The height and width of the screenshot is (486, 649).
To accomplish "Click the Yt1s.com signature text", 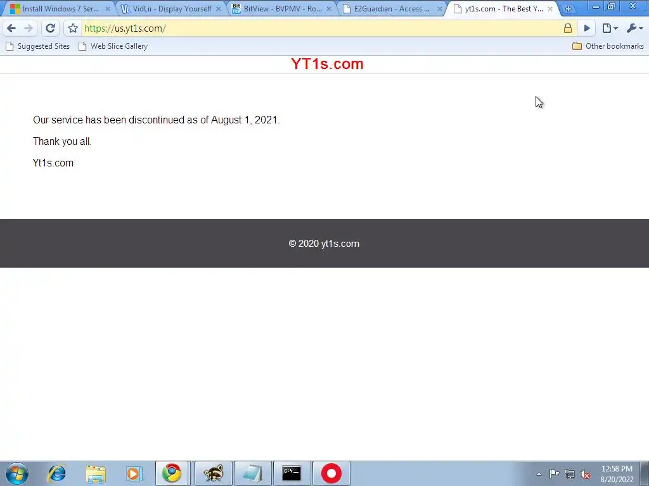I will (x=53, y=163).
